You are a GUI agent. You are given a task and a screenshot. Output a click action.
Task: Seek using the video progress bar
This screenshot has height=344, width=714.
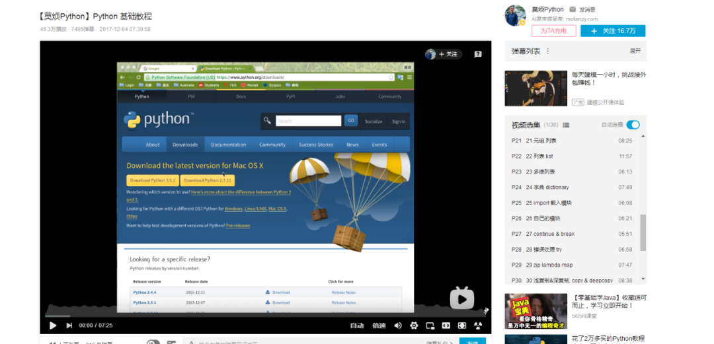point(266,316)
